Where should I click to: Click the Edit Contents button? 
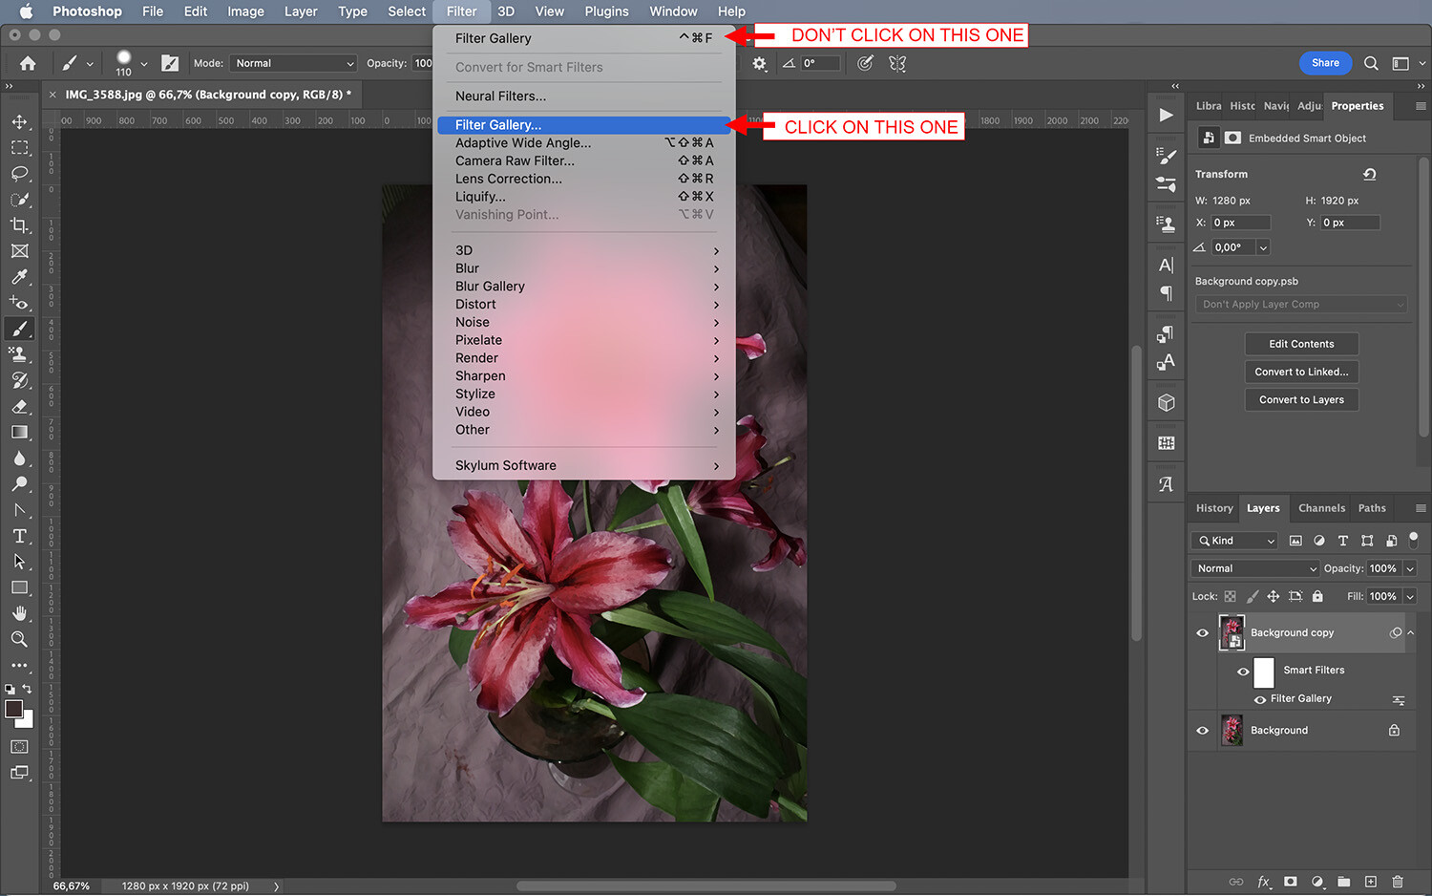coord(1301,343)
